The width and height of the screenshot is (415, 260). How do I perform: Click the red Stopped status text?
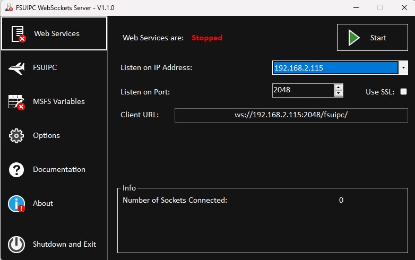207,38
